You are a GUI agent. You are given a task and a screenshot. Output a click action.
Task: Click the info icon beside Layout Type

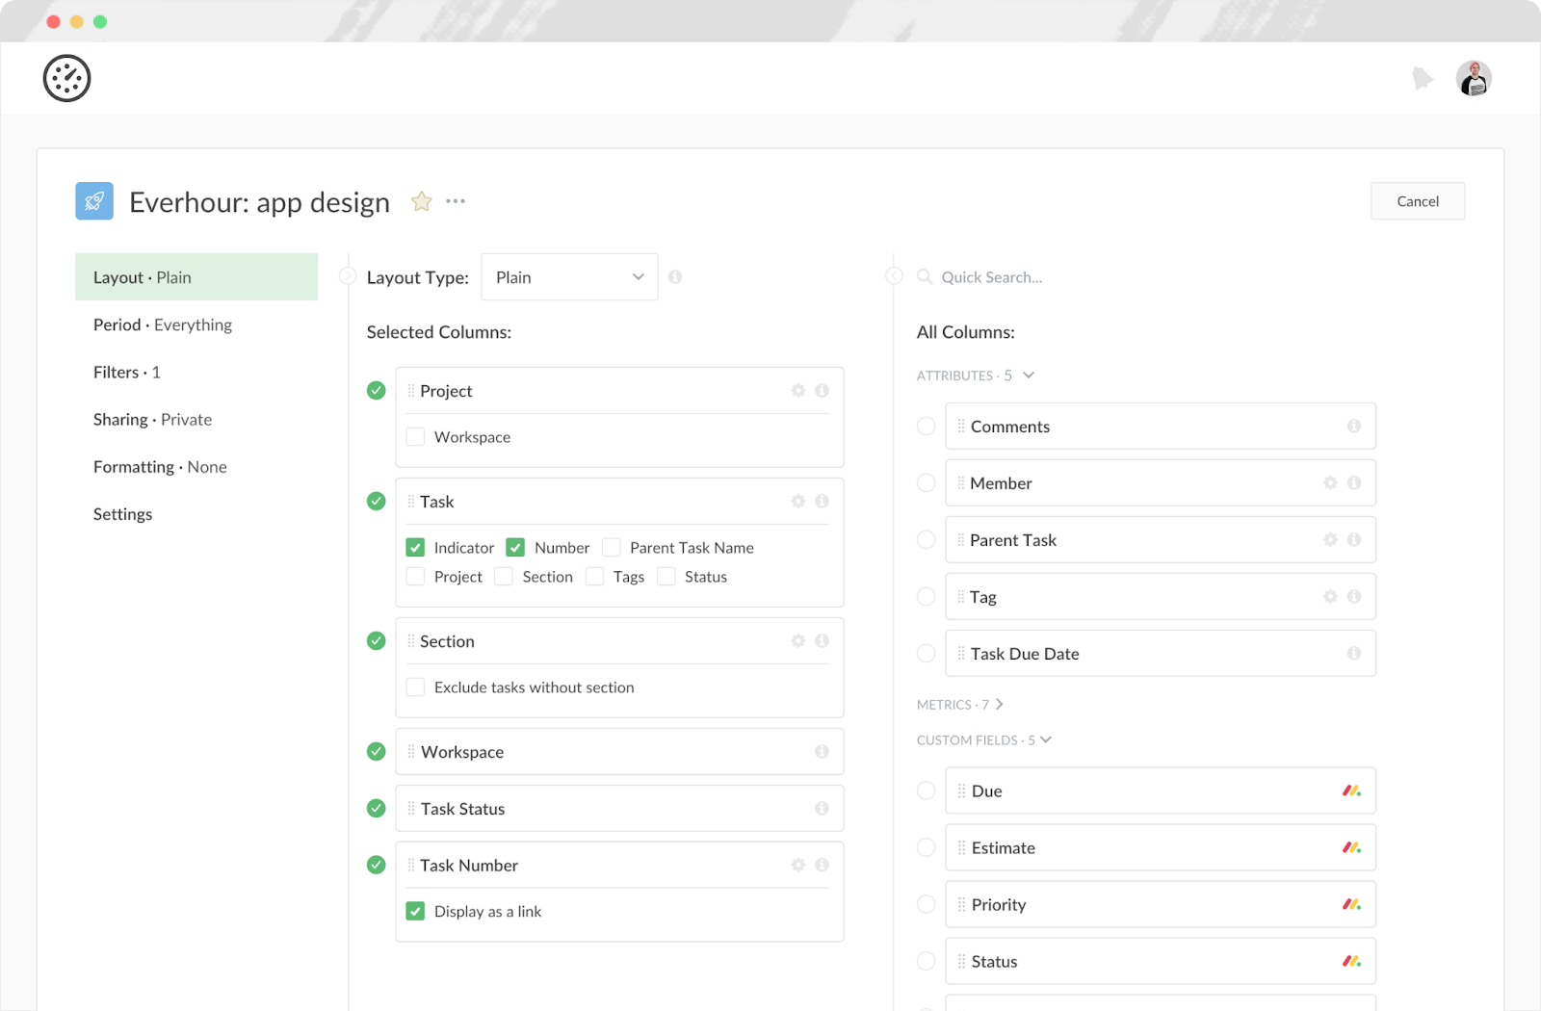[x=675, y=277]
